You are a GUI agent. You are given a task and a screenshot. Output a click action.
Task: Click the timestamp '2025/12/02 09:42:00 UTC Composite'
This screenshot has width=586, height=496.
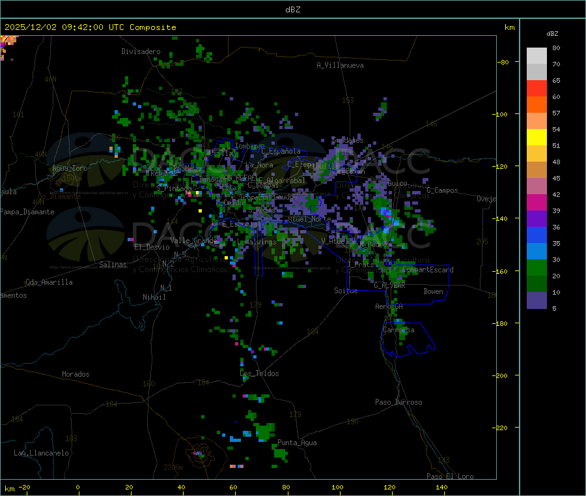(90, 27)
